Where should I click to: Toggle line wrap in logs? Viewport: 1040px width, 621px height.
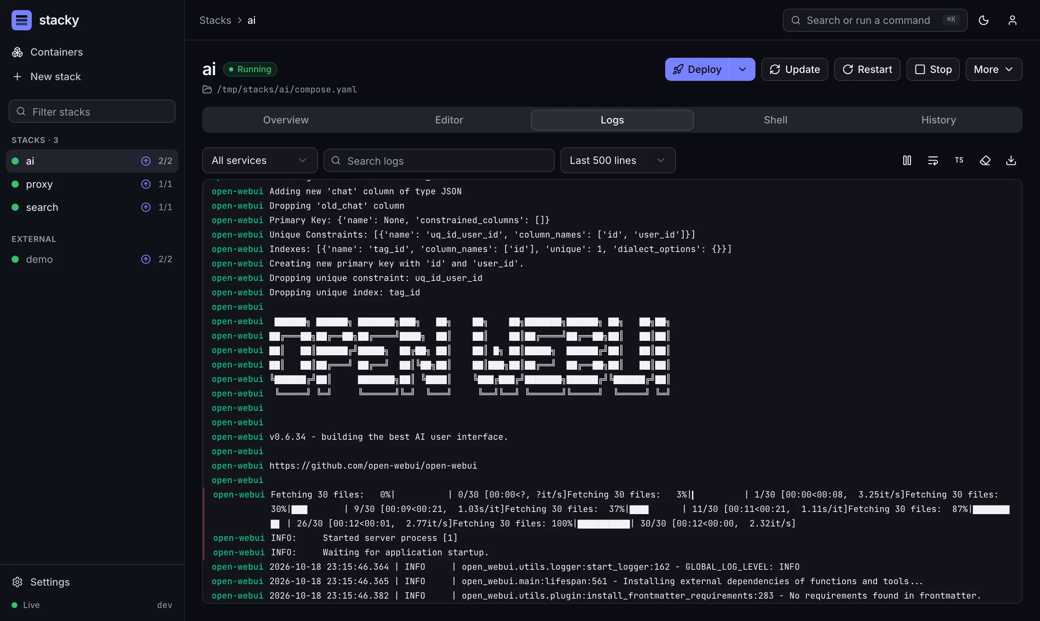[x=933, y=160]
